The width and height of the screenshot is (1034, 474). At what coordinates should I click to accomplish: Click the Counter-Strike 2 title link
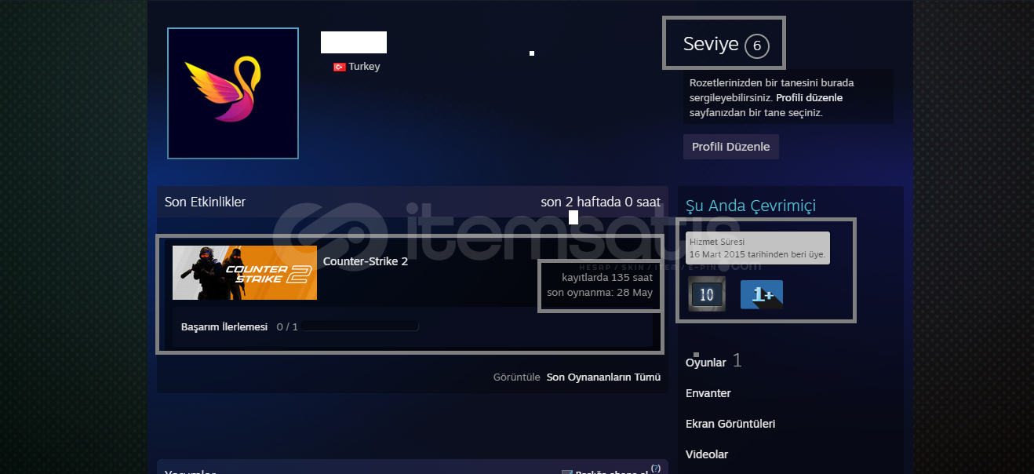[366, 261]
